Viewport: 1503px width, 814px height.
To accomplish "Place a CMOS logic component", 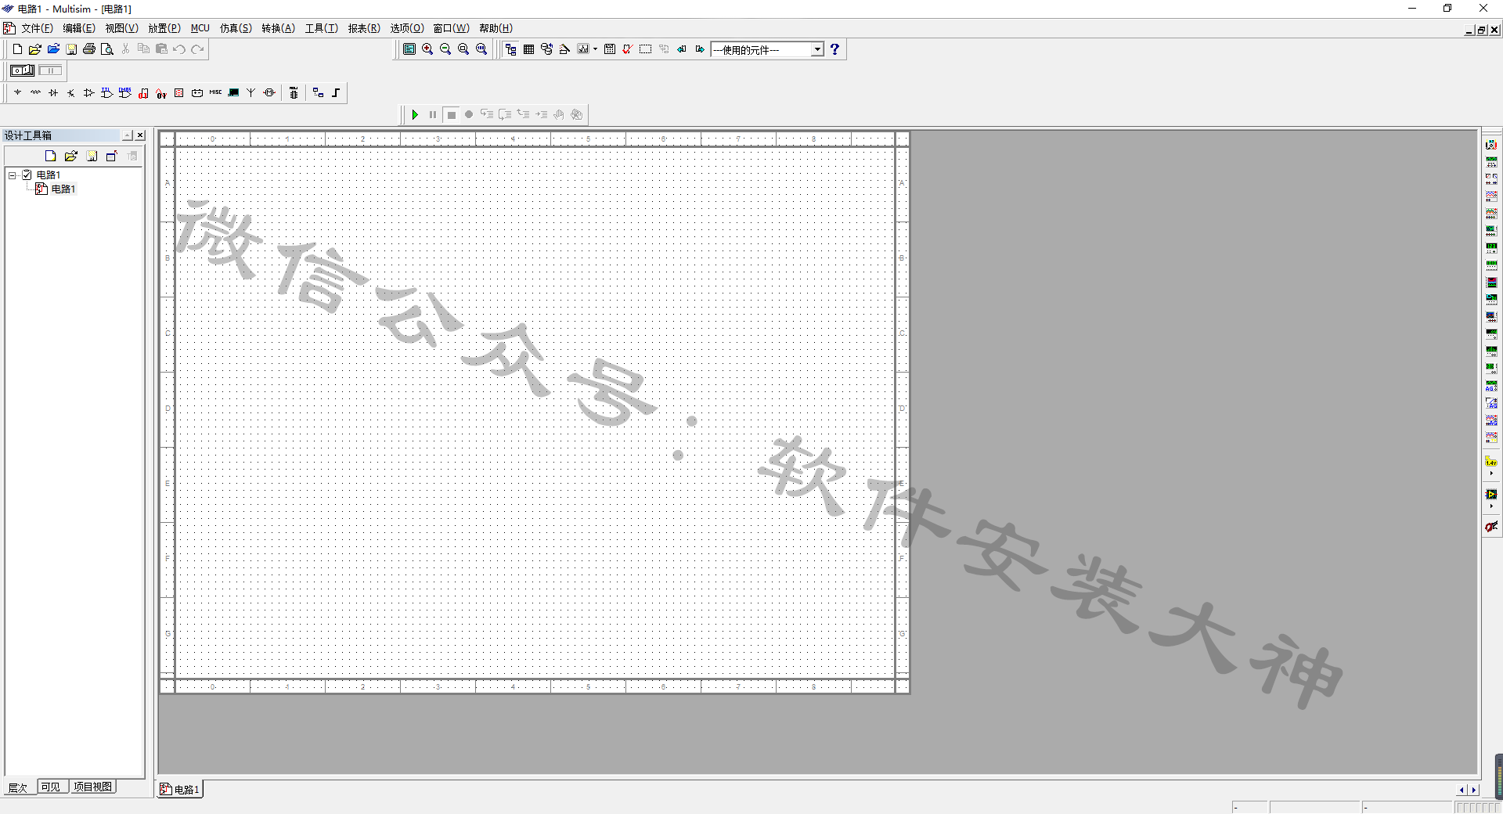I will (x=125, y=92).
